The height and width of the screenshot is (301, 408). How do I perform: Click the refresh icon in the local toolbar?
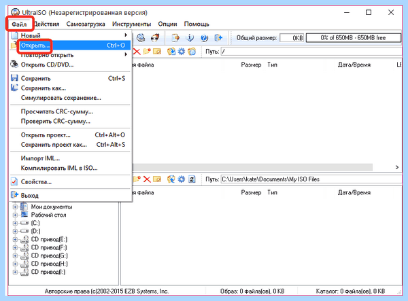[x=192, y=179]
